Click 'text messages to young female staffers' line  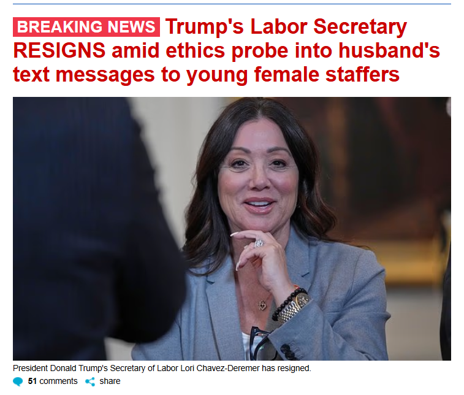pyautogui.click(x=206, y=74)
